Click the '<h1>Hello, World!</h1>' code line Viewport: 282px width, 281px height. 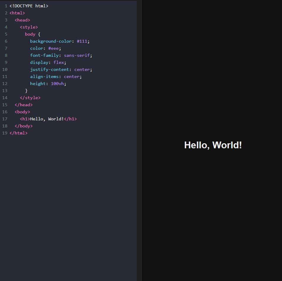(x=48, y=119)
